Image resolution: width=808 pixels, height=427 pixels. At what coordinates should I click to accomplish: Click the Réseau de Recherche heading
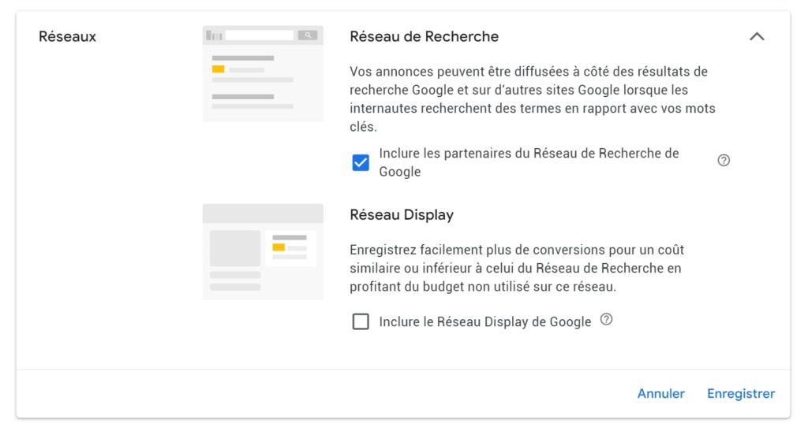[x=424, y=36]
